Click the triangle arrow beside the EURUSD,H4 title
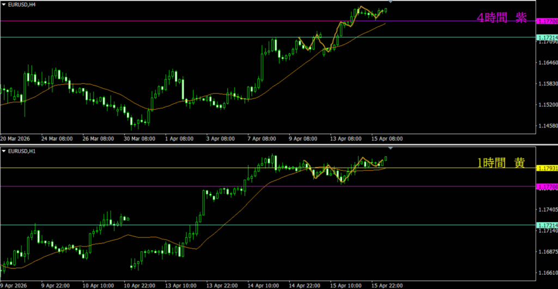Viewport: 558px width, 289px height. [x=4, y=5]
